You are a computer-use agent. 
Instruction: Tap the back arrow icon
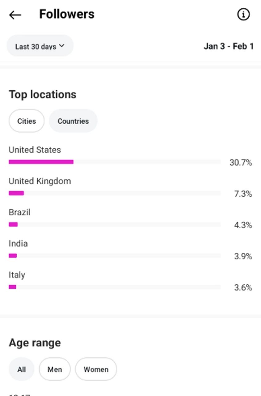tap(15, 15)
